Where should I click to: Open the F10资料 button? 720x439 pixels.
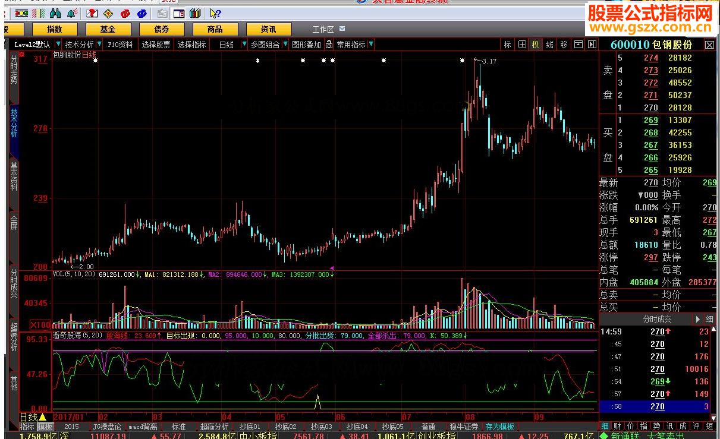pyautogui.click(x=120, y=45)
